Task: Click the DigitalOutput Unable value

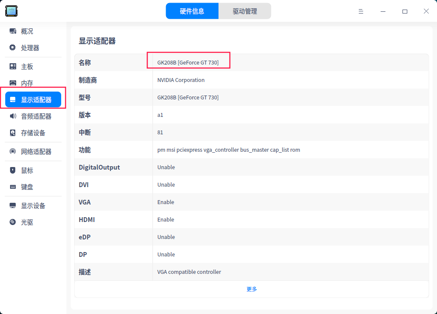Action: [166, 167]
